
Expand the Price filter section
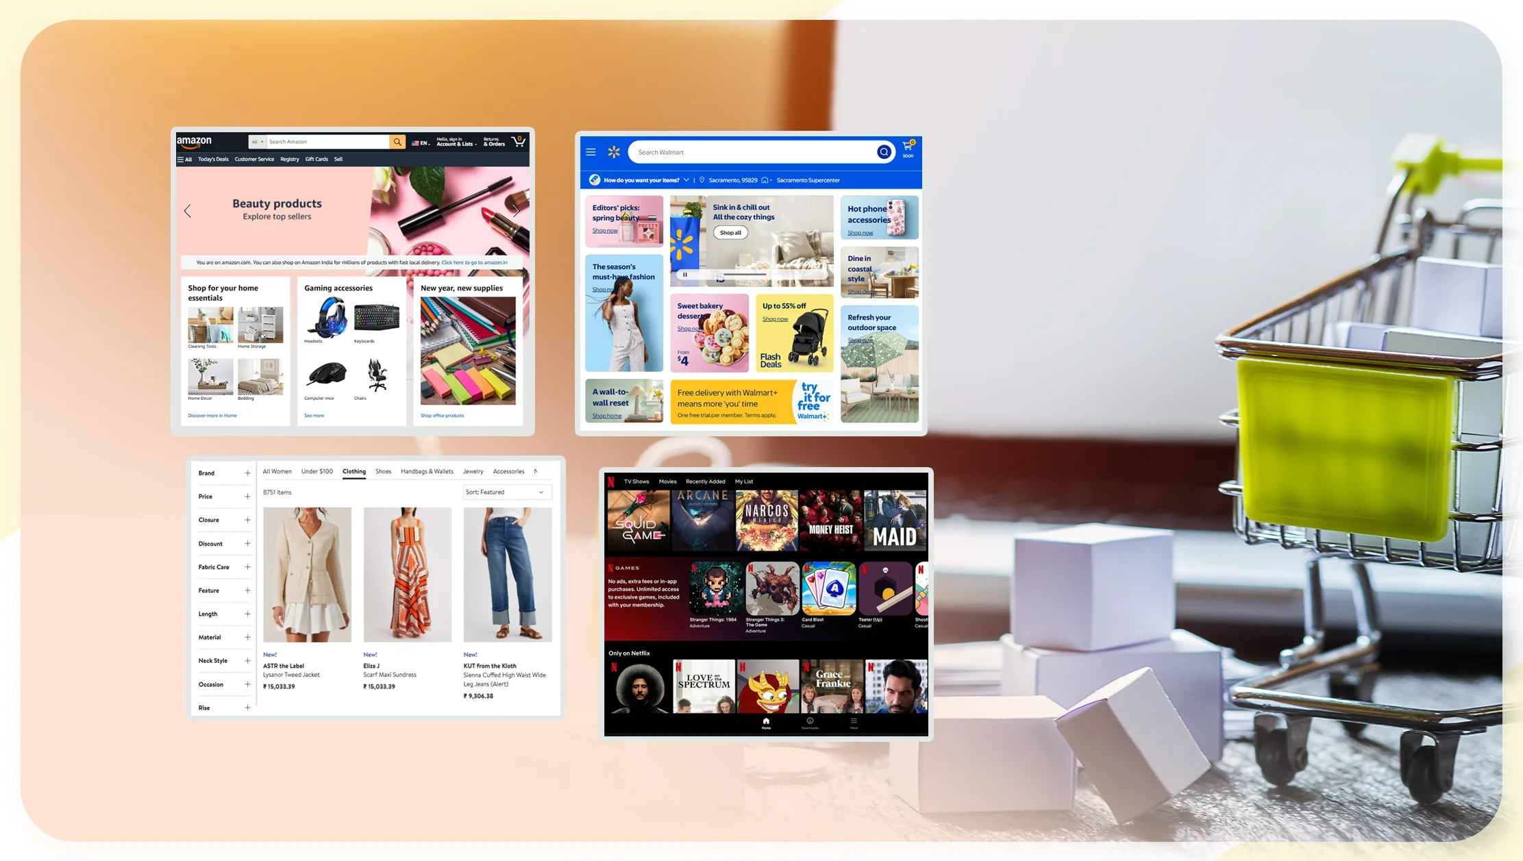coord(247,496)
